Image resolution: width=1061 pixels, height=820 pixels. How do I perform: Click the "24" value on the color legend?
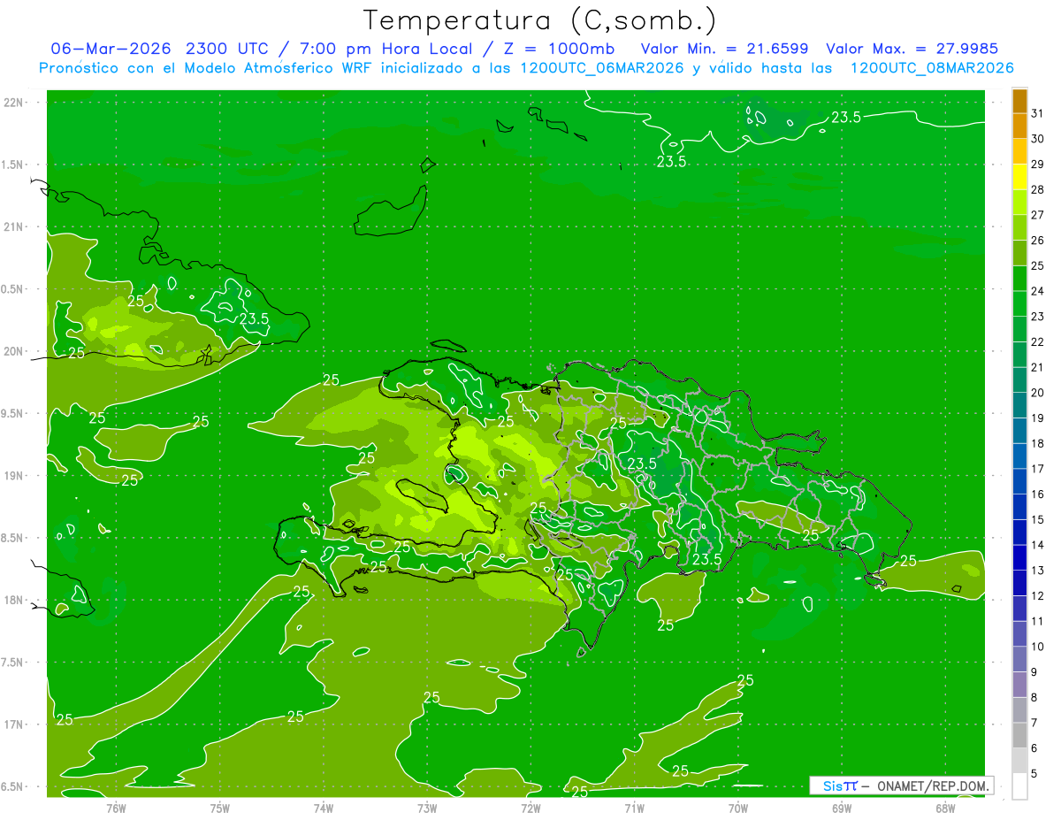[x=1037, y=291]
